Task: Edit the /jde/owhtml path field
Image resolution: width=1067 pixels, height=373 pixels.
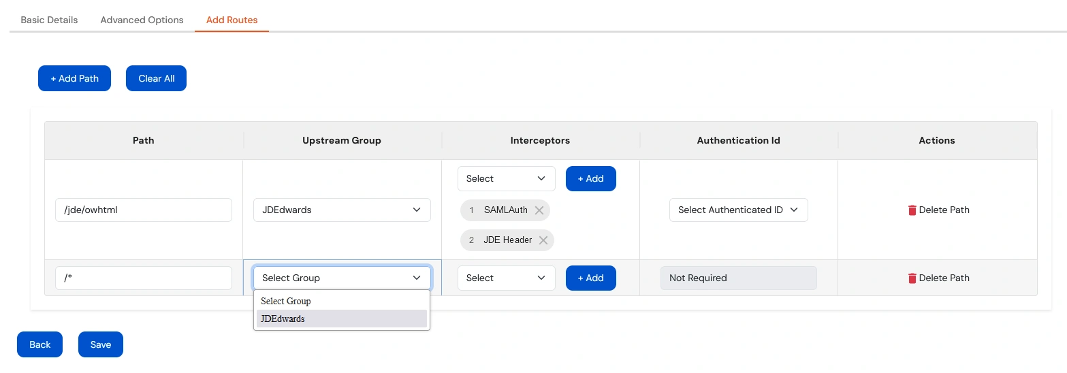Action: 144,210
